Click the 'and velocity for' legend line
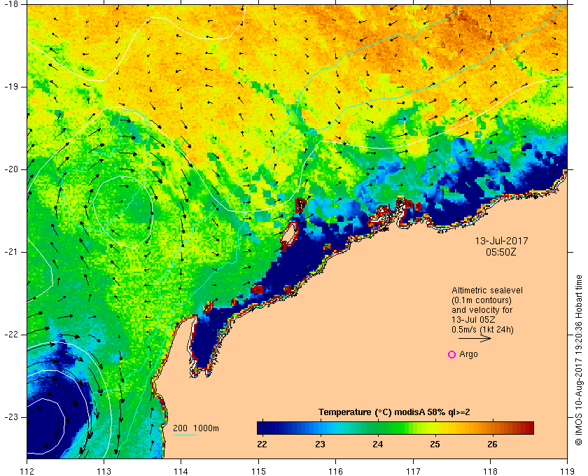 tap(482, 310)
